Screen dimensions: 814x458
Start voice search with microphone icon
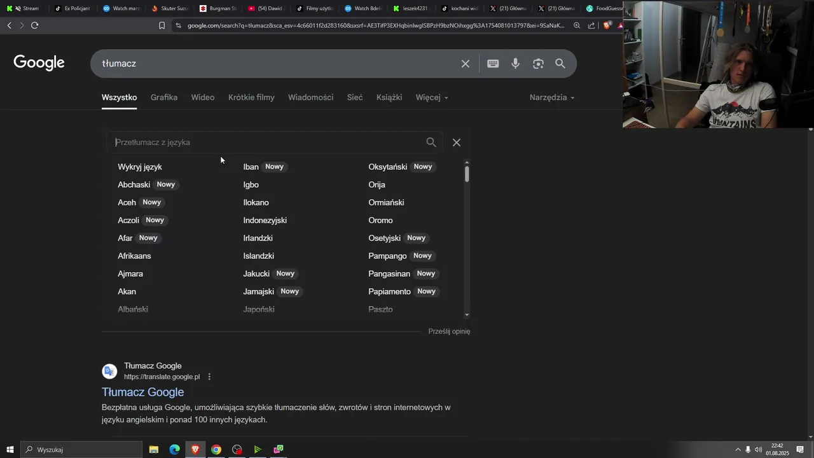click(x=516, y=64)
